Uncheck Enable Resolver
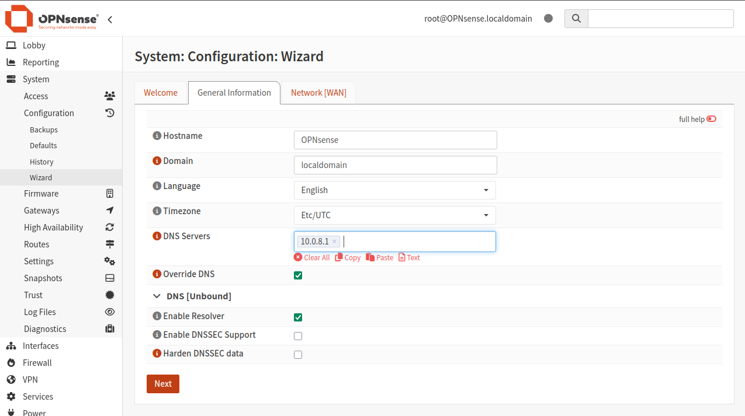 click(x=298, y=317)
